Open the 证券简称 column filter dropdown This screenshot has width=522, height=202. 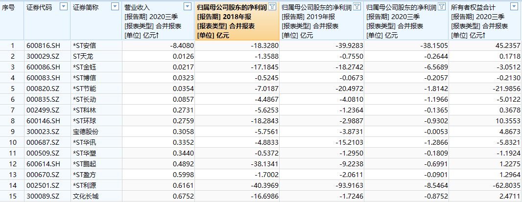pyautogui.click(x=115, y=7)
